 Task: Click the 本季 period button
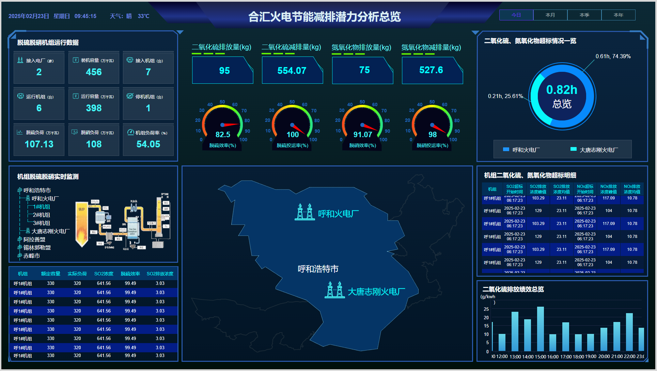(x=584, y=15)
